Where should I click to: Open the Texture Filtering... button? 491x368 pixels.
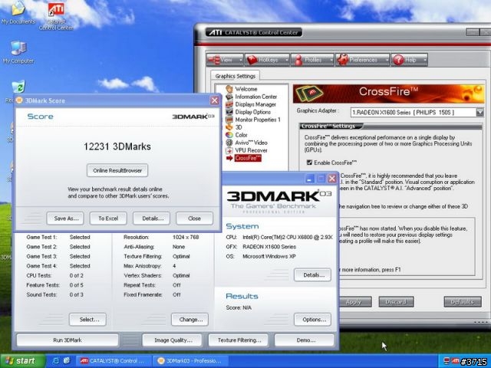click(x=239, y=340)
